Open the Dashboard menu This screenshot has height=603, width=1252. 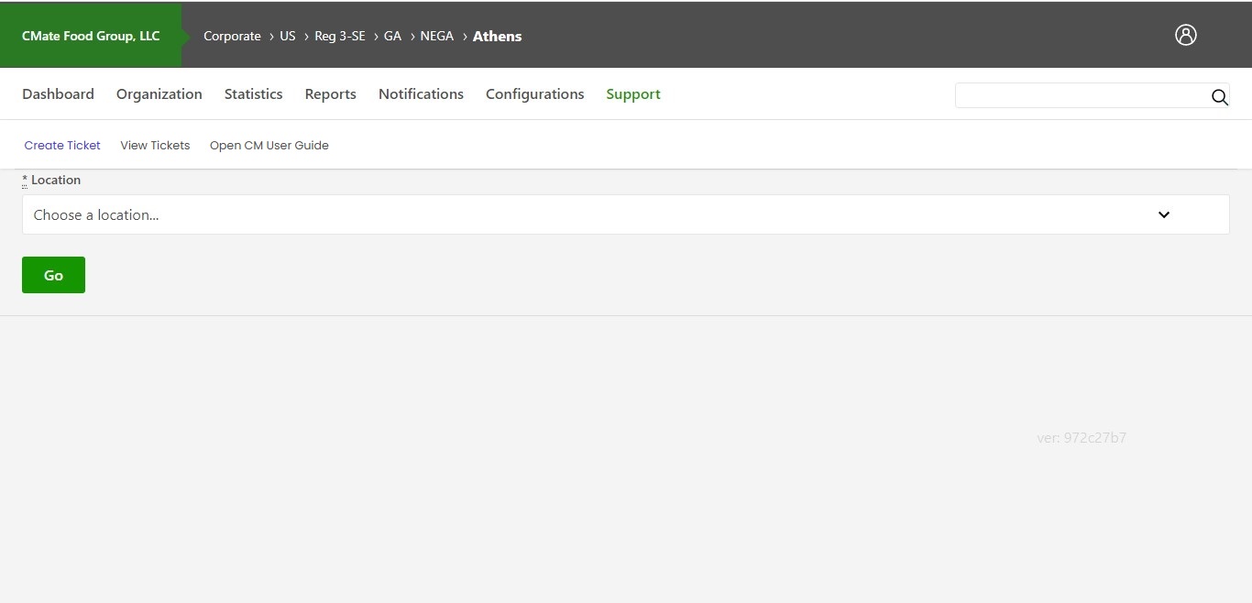point(58,93)
